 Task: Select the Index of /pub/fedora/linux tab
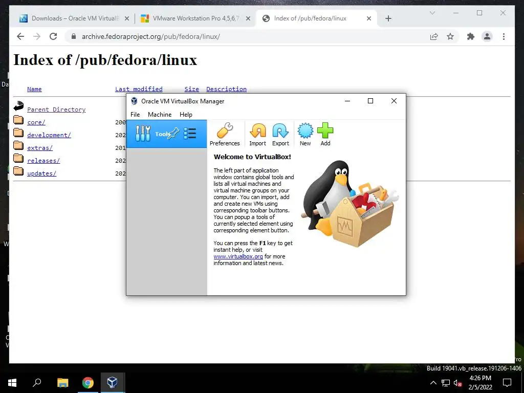[316, 18]
